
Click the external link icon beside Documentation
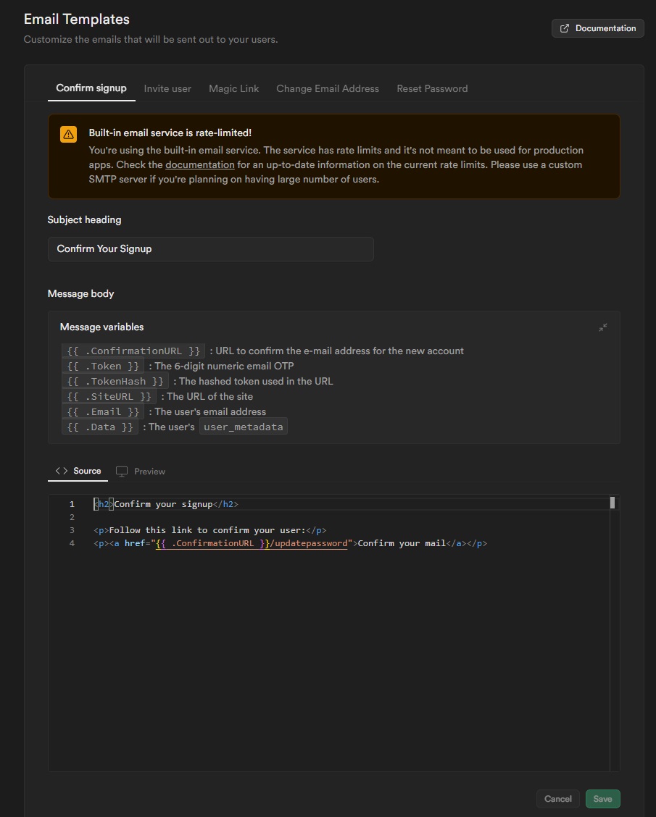click(565, 28)
